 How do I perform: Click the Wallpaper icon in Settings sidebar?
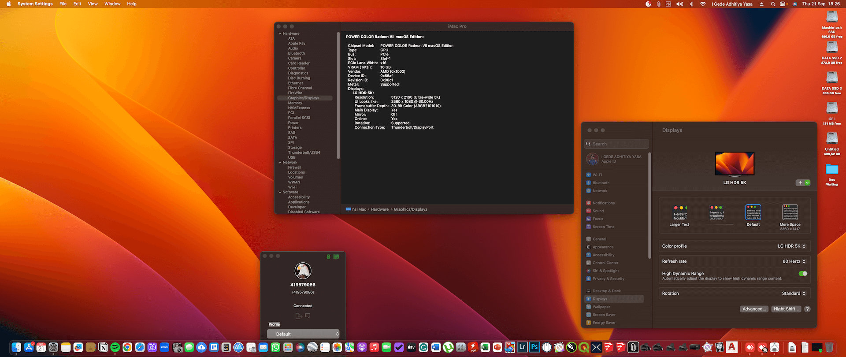click(589, 307)
